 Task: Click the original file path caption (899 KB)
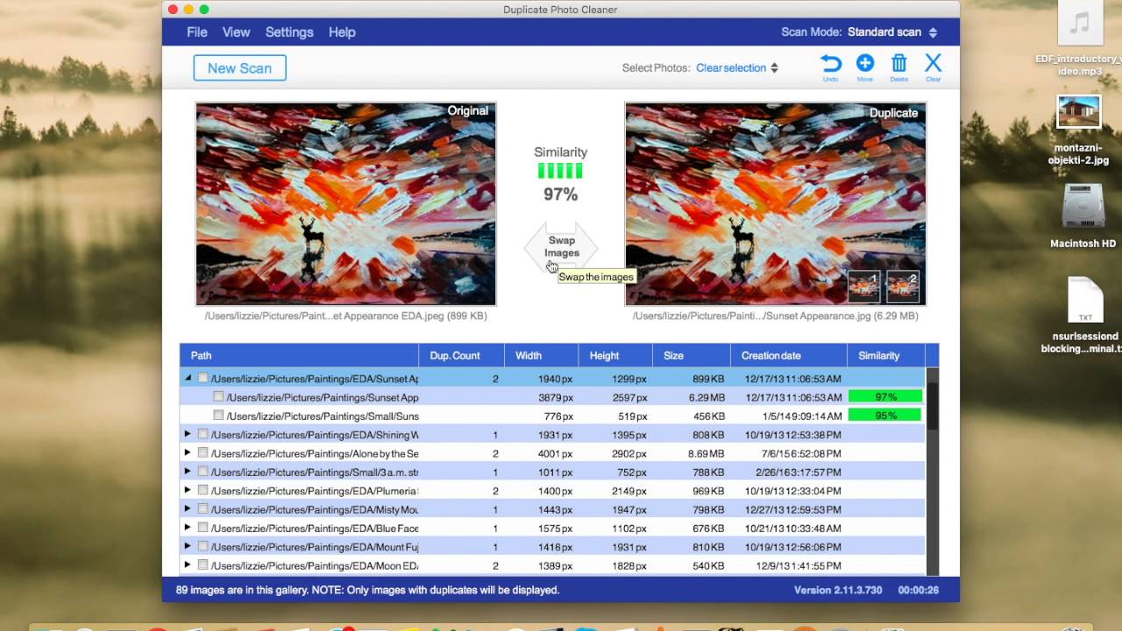345,315
